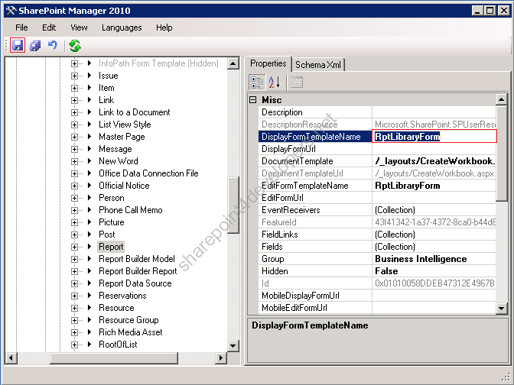Viewport: 514px width, 385px height.
Task: Expand the Link tree node
Action: tap(74, 100)
